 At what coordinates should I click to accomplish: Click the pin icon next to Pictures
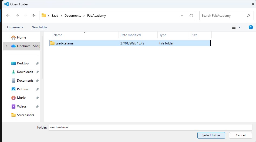click(x=37, y=89)
